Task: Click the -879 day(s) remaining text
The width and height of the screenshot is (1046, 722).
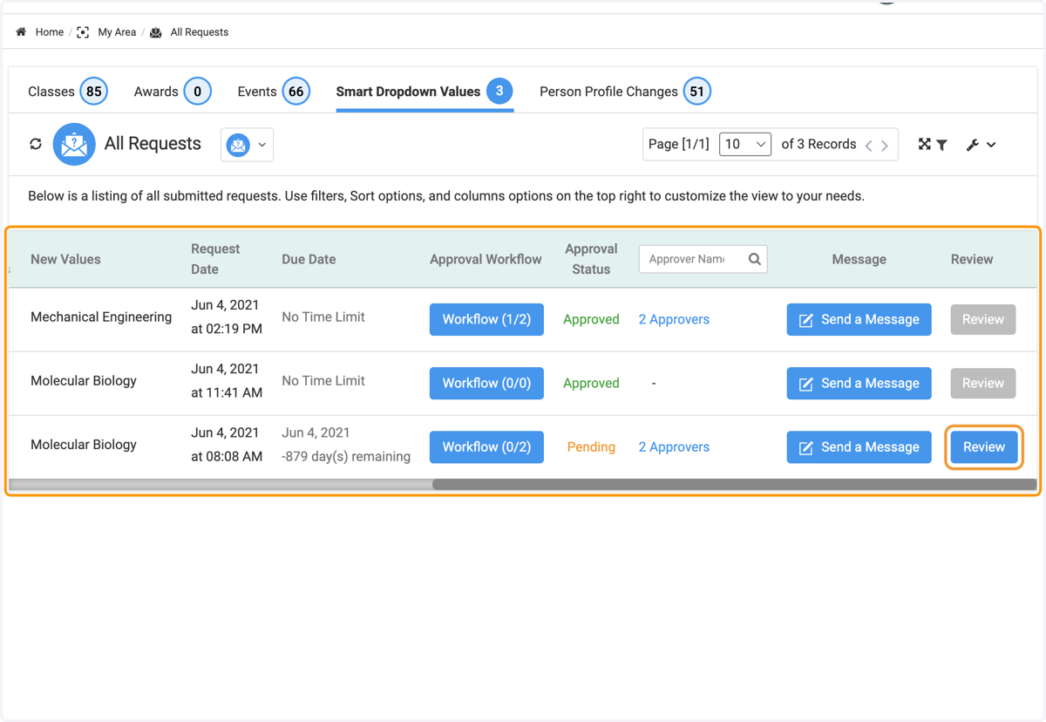Action: click(x=346, y=456)
